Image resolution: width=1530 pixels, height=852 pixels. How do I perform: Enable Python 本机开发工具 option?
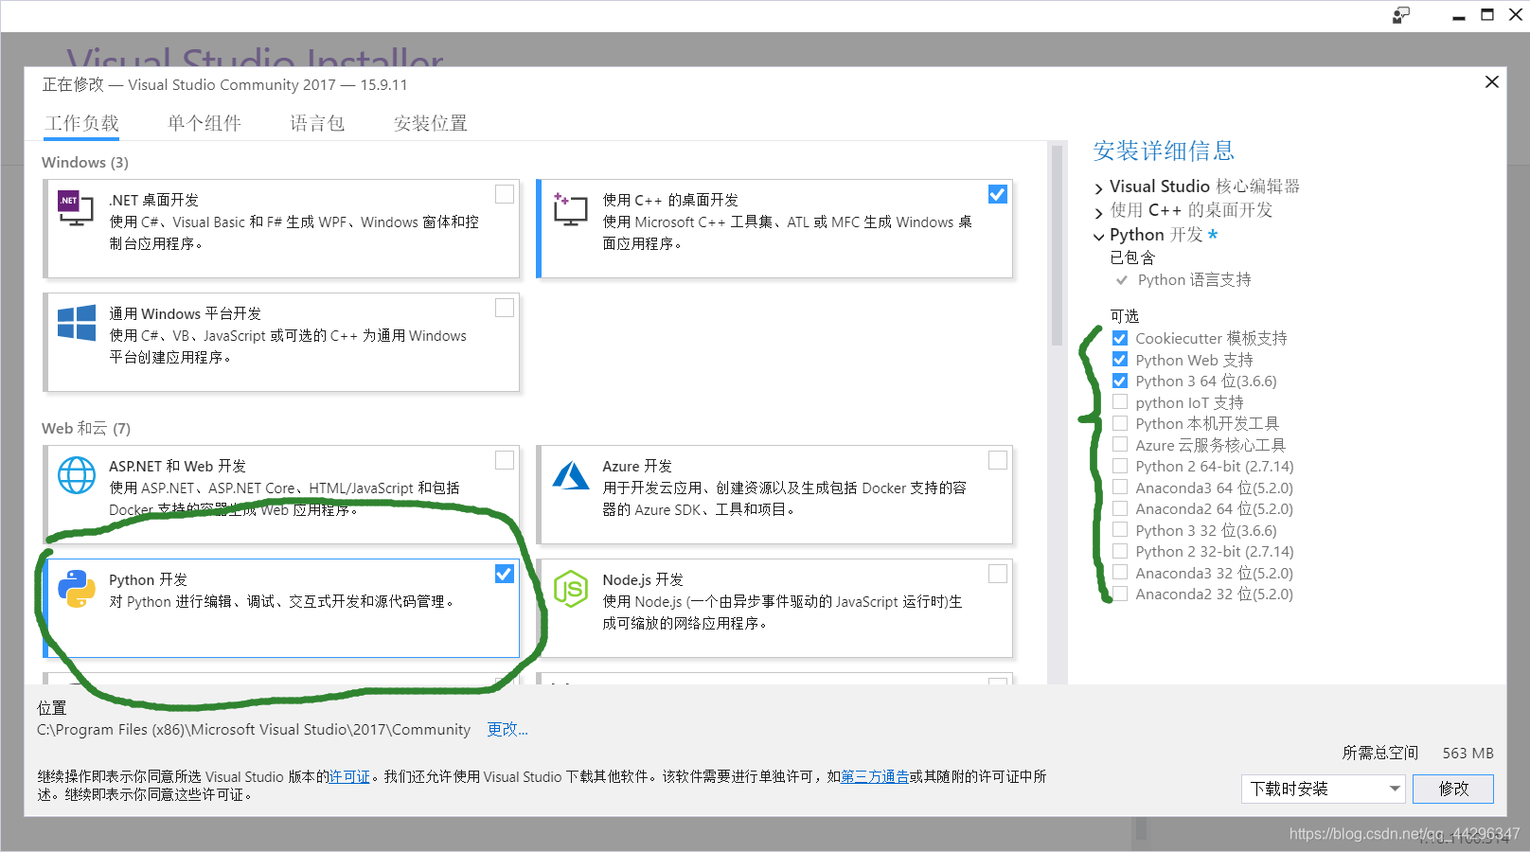[x=1120, y=423]
